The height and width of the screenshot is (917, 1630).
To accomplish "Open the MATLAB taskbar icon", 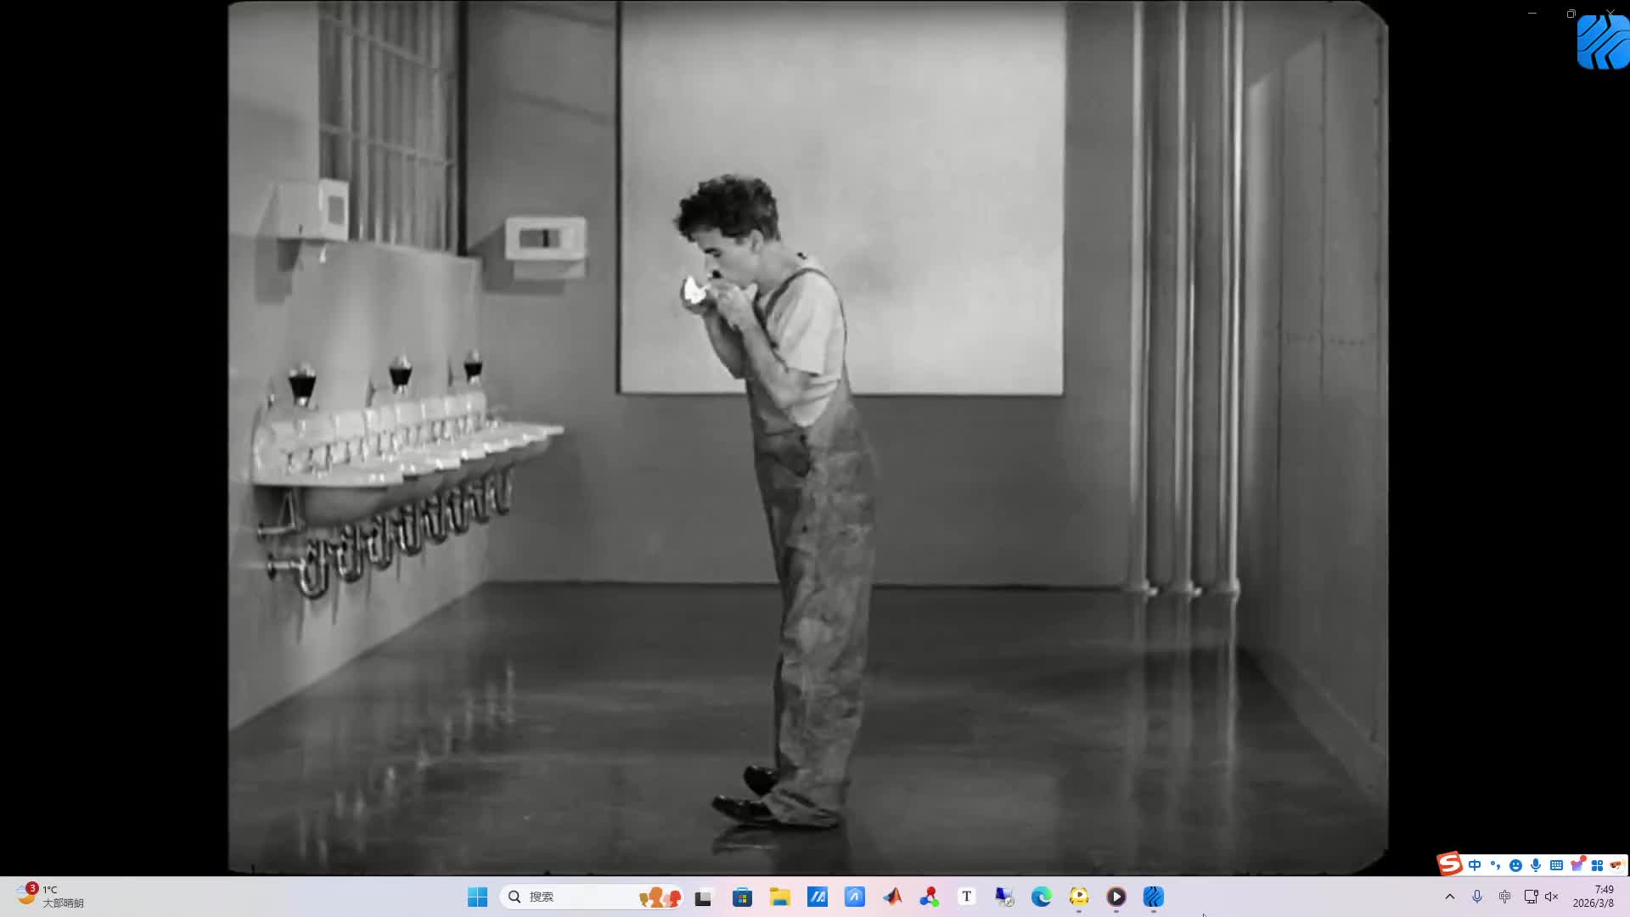I will (x=892, y=897).
